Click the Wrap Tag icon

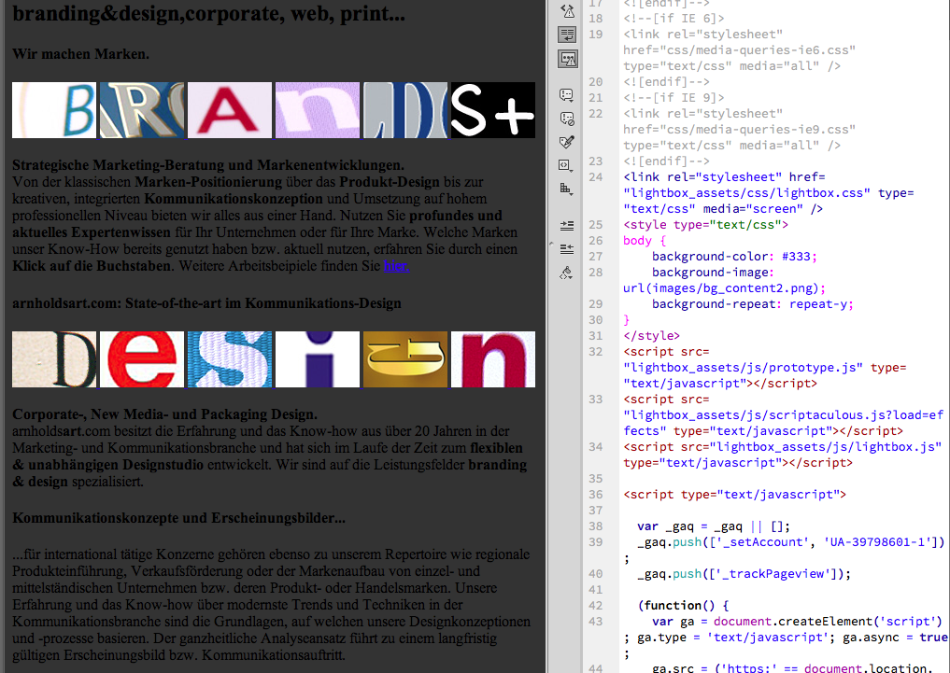[x=566, y=142]
